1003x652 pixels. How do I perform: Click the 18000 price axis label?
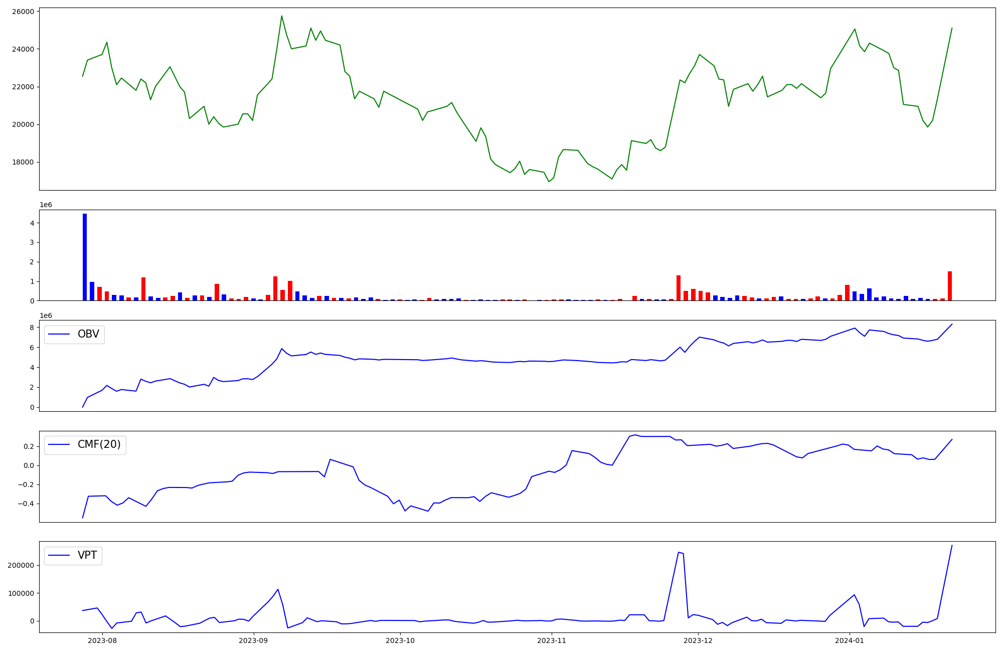[22, 162]
